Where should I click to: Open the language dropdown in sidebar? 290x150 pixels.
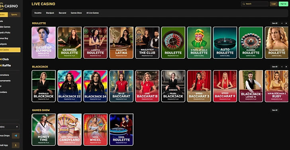point(10,127)
